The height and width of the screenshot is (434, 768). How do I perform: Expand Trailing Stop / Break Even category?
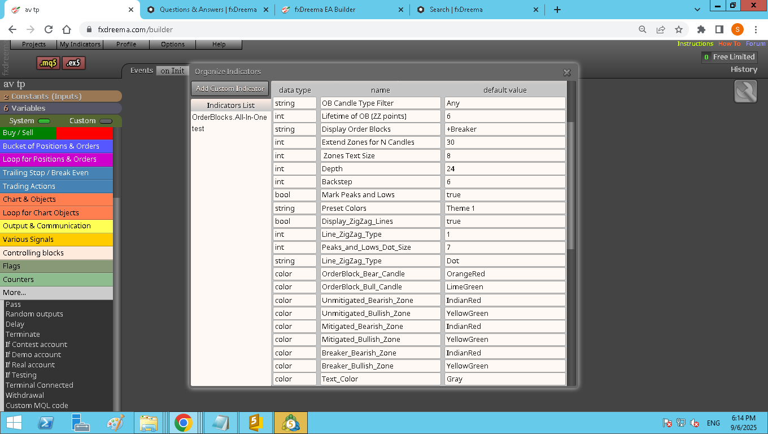(x=56, y=173)
